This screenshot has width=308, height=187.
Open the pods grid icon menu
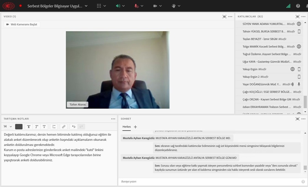(x=99, y=6)
